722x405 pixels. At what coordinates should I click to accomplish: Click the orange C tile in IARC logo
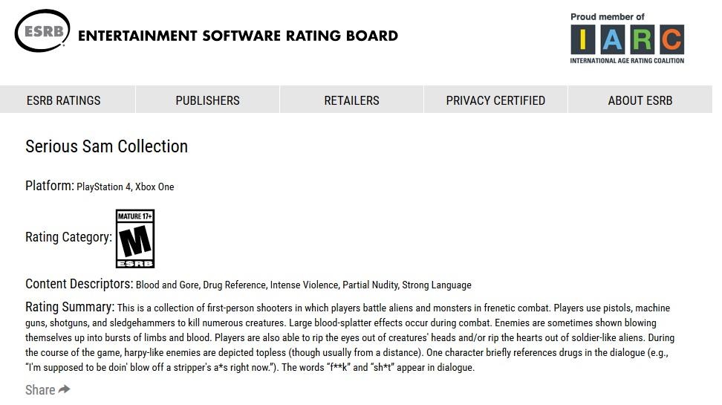click(671, 39)
